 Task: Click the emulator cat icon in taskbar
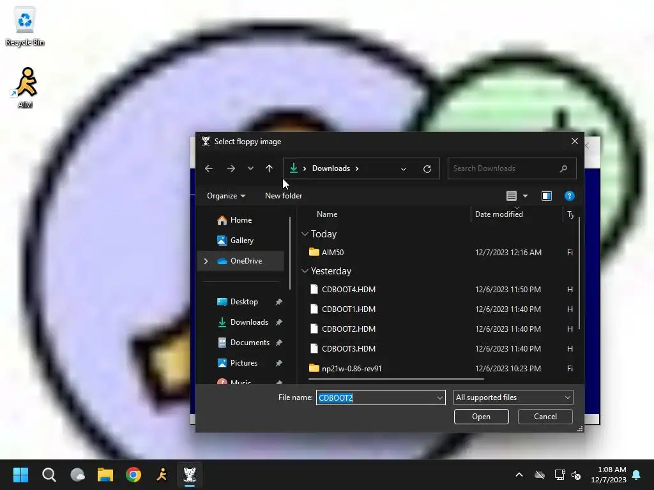[x=190, y=475]
